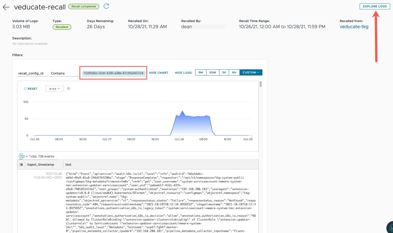Open the chat widget in the corner
Viewport: 393px width, 233px height.
[x=390, y=227]
